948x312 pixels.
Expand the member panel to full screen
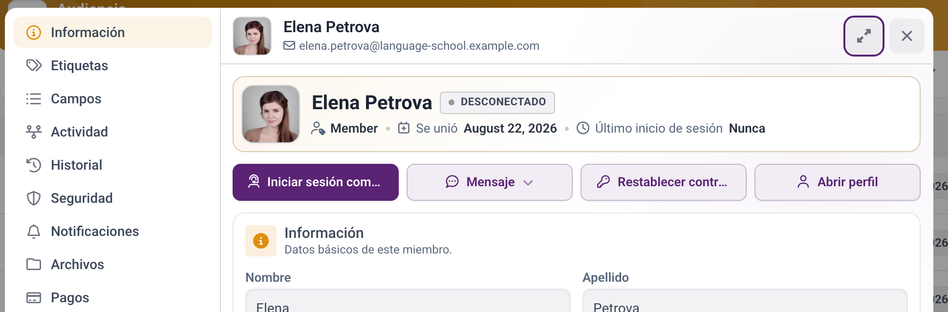[863, 36]
